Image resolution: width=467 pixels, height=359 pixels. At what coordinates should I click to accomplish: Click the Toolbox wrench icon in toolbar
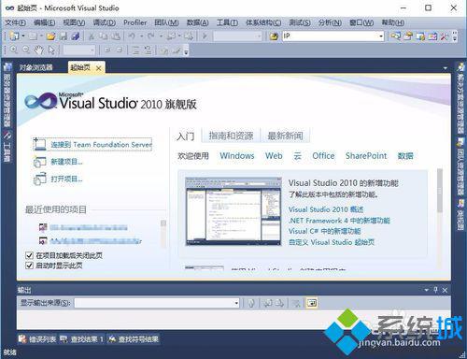(x=444, y=36)
